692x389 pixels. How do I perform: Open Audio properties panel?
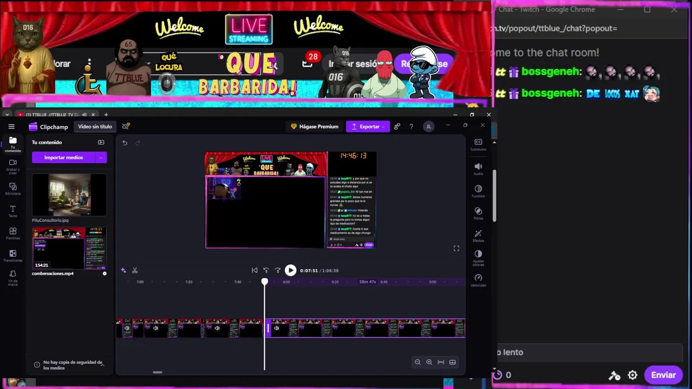click(x=478, y=169)
